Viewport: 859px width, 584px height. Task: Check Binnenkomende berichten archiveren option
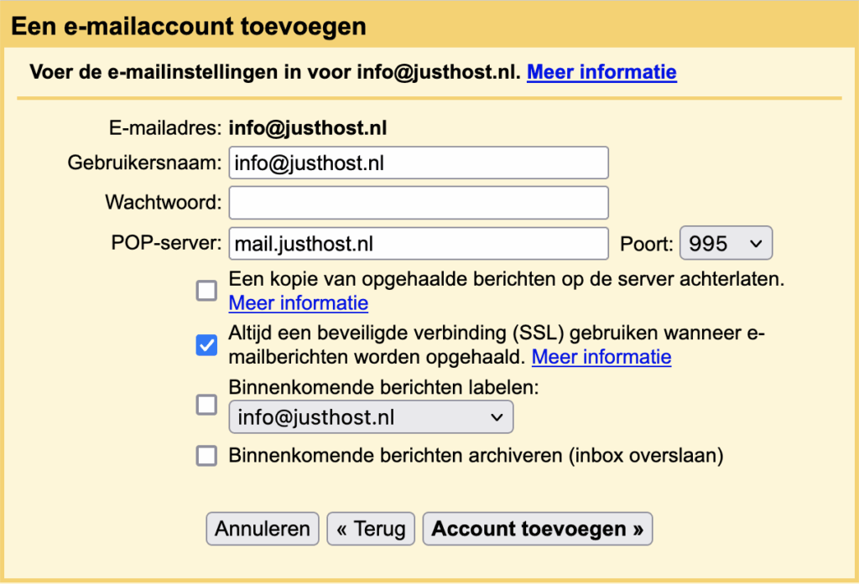pos(206,455)
